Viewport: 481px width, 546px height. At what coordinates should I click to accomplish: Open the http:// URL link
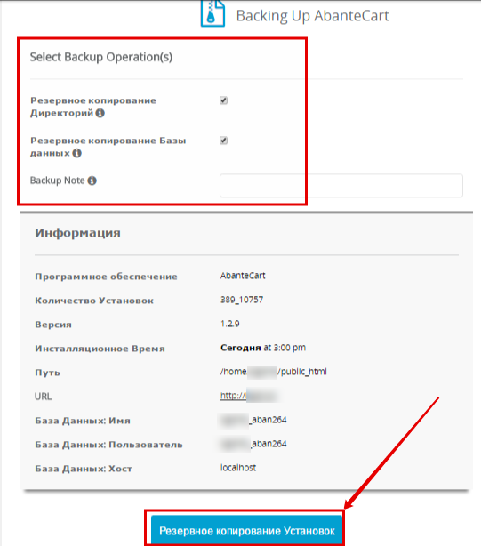(x=251, y=396)
